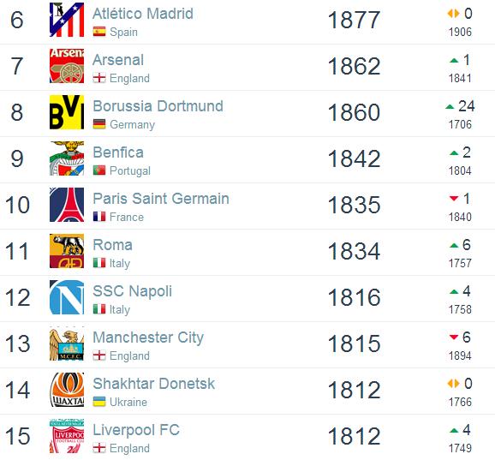Screen dimensions: 495x460
Task: Open the Borussia Dortmund BVB logo
Action: [67, 112]
